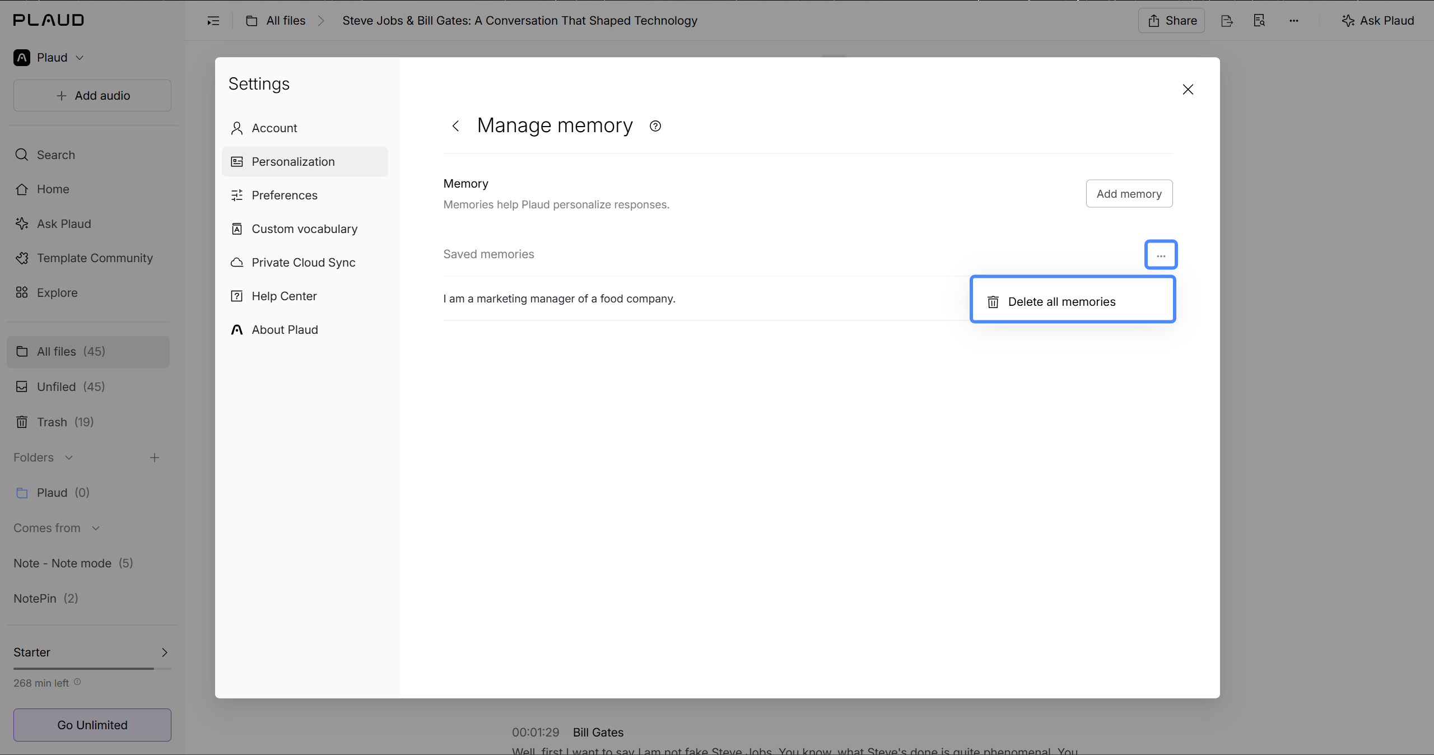The height and width of the screenshot is (755, 1434).
Task: Click All files in the breadcrumb
Action: (x=286, y=21)
